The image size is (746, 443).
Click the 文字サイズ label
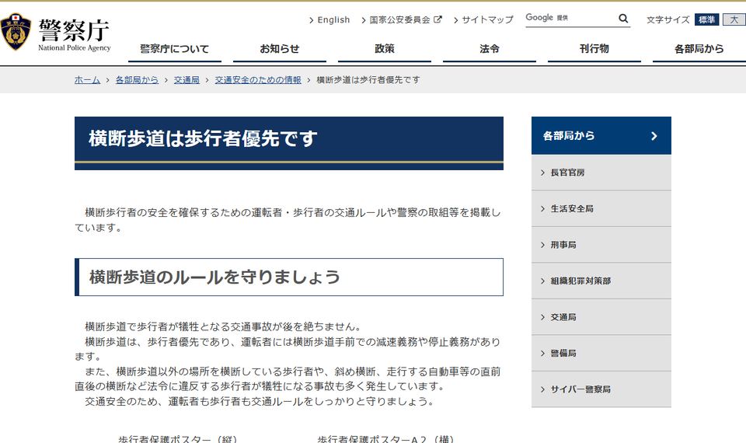point(668,20)
